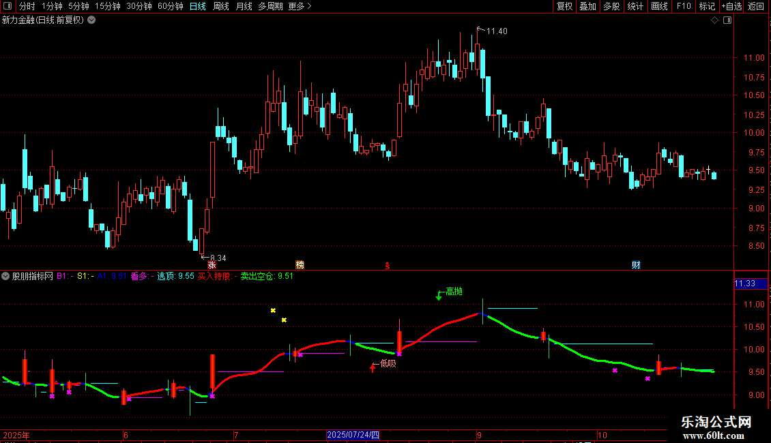The height and width of the screenshot is (443, 771).
Task: Select the 日线 daily chart tab
Action: tap(198, 6)
